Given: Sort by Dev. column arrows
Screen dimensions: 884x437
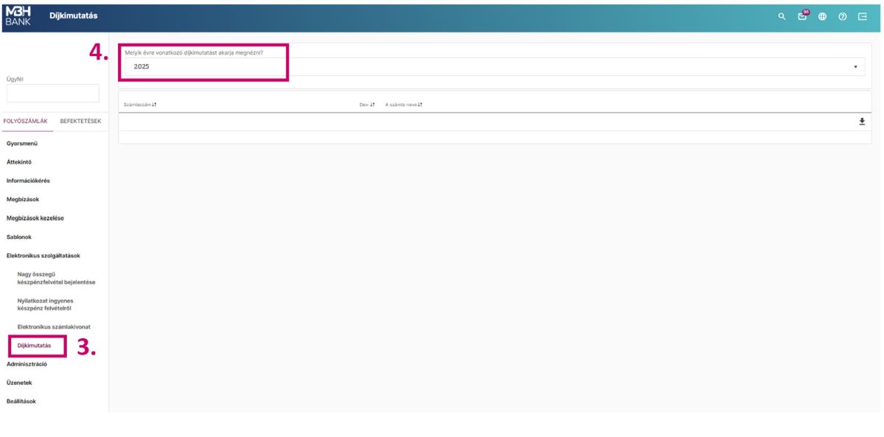Looking at the screenshot, I should point(373,105).
